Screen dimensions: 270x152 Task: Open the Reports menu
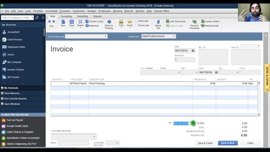point(129,11)
